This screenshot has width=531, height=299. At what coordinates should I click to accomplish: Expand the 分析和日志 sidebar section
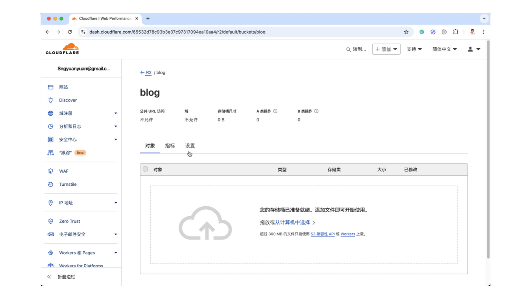tap(70, 126)
